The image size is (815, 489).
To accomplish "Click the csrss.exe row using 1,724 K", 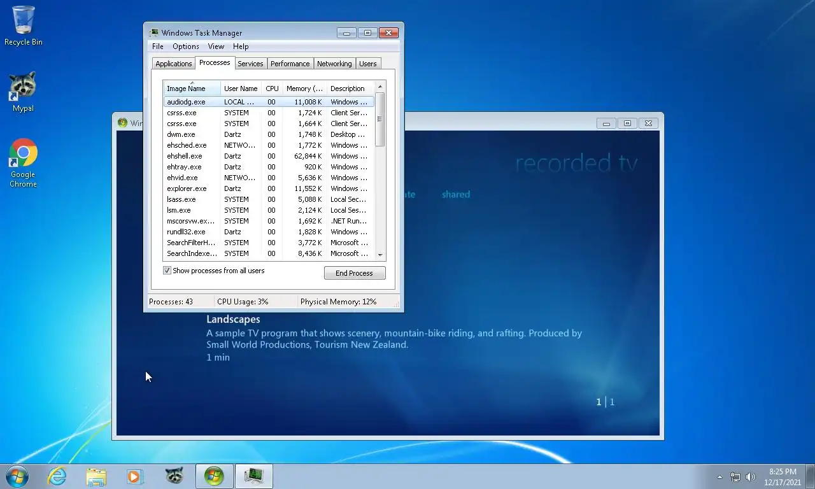I will 269,113.
